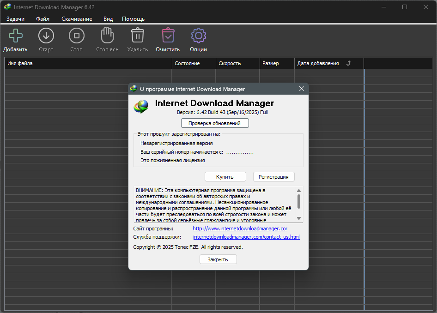Click the Незарегистрированная версия text

(176, 143)
